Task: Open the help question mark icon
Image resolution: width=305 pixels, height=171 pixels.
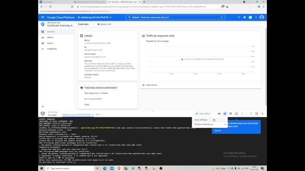Action: (244, 17)
